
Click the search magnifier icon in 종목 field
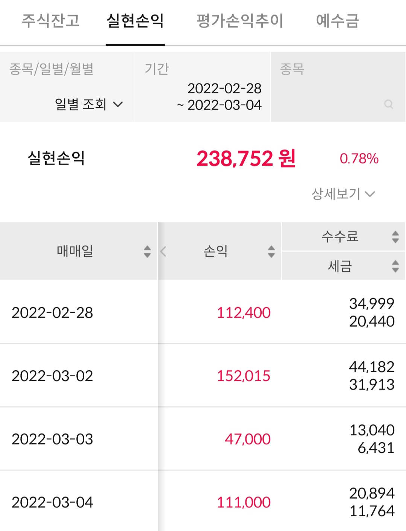pos(389,104)
